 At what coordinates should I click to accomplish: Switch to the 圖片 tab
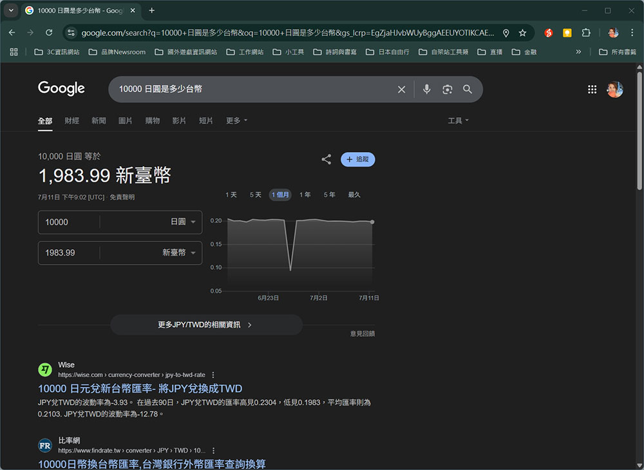click(x=126, y=120)
